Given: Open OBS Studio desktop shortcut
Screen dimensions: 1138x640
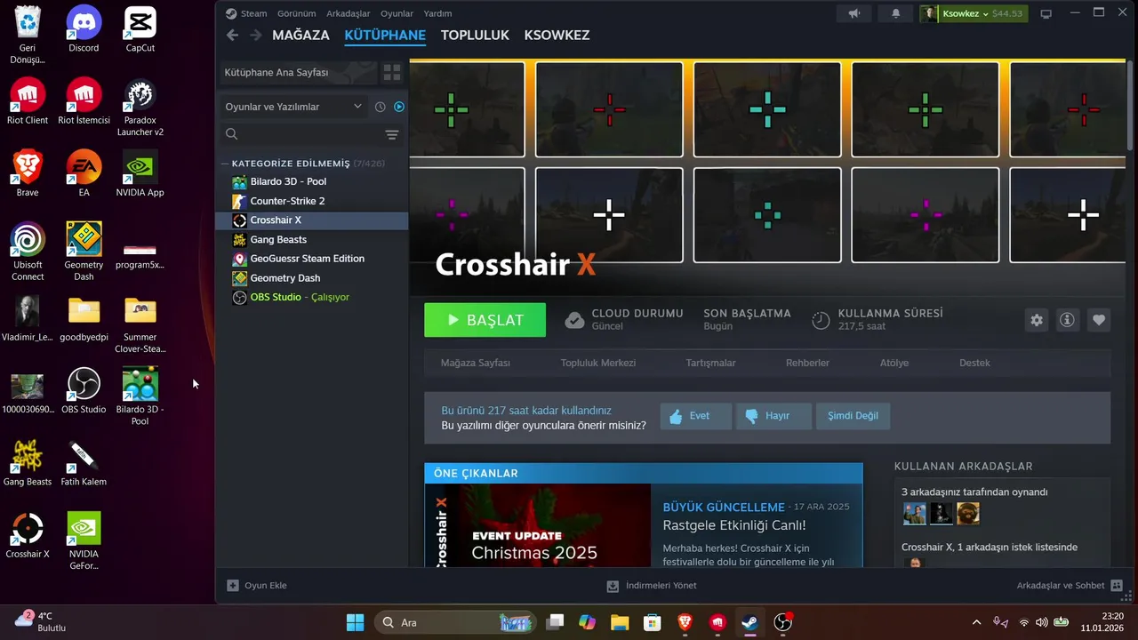Looking at the screenshot, I should tap(84, 390).
